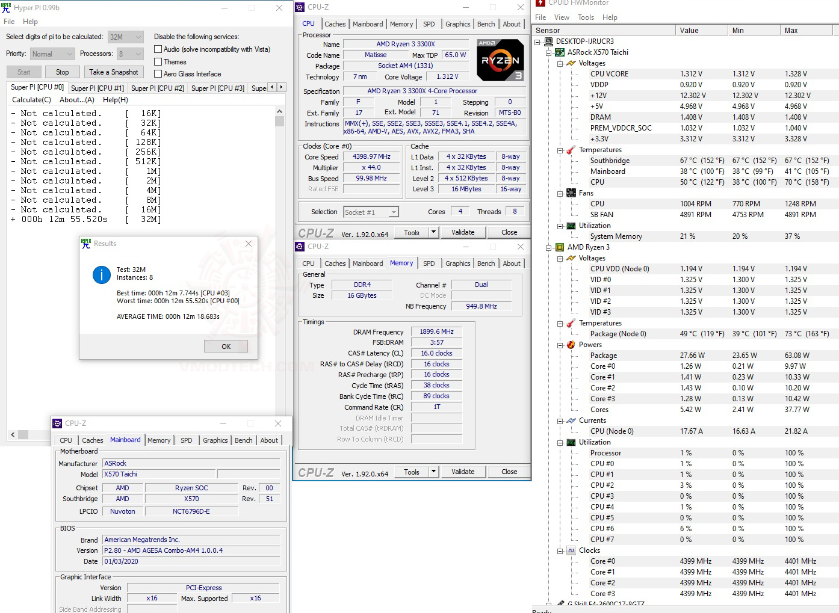Click the Results dialog title icon
This screenshot has height=613, width=839.
click(86, 244)
